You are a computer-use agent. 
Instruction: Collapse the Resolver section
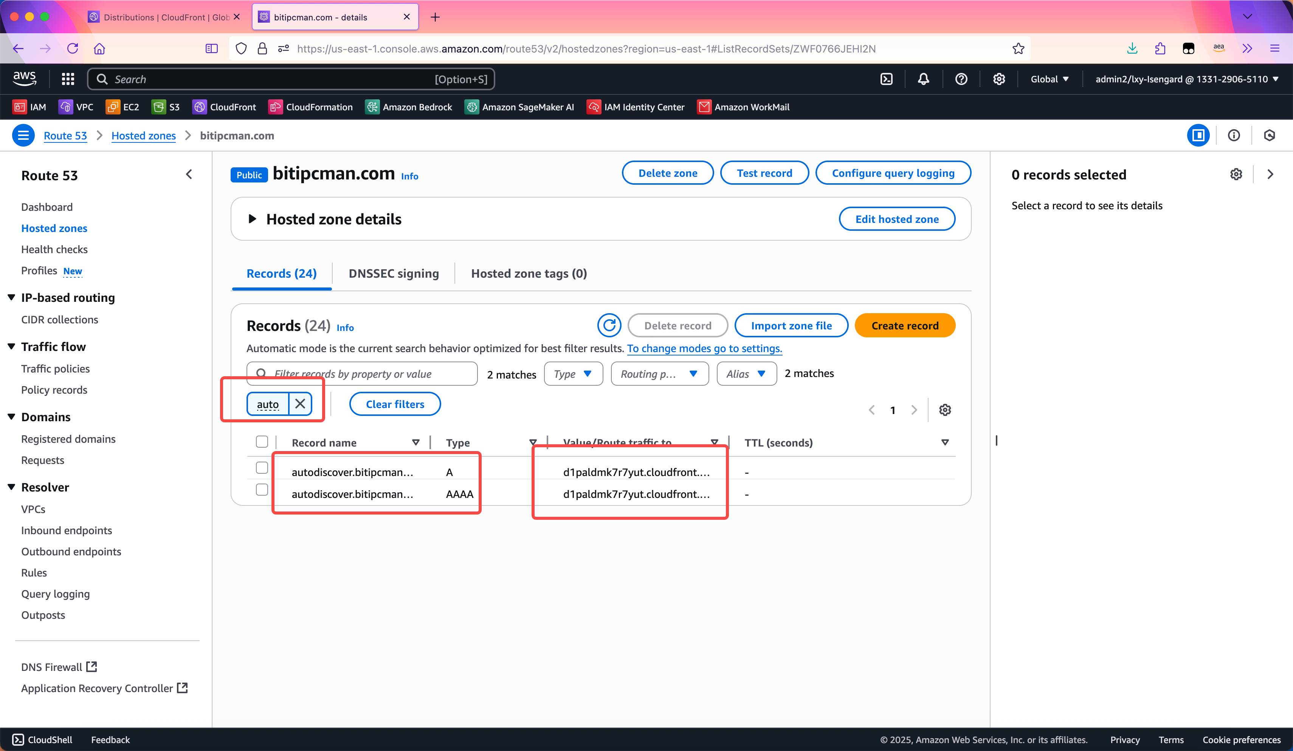tap(11, 487)
